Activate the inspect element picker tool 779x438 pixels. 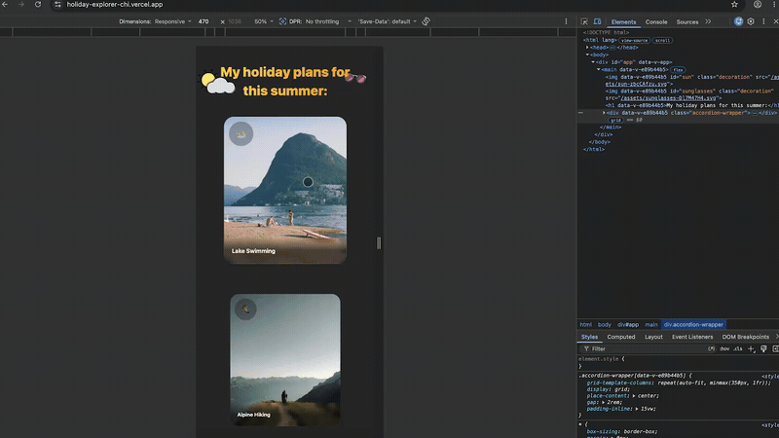point(584,21)
